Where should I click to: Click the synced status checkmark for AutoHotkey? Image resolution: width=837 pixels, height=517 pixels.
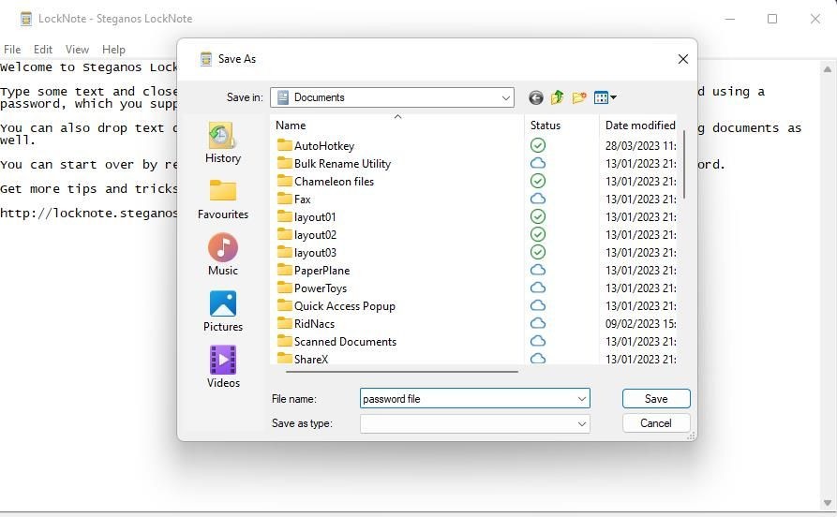tap(538, 145)
